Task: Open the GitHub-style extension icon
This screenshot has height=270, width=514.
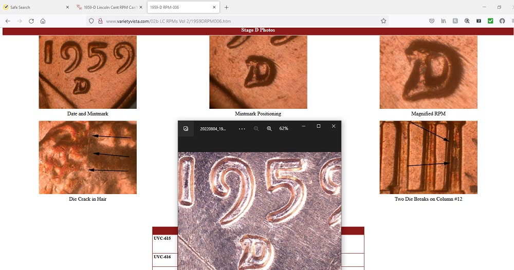Action: pyautogui.click(x=502, y=21)
